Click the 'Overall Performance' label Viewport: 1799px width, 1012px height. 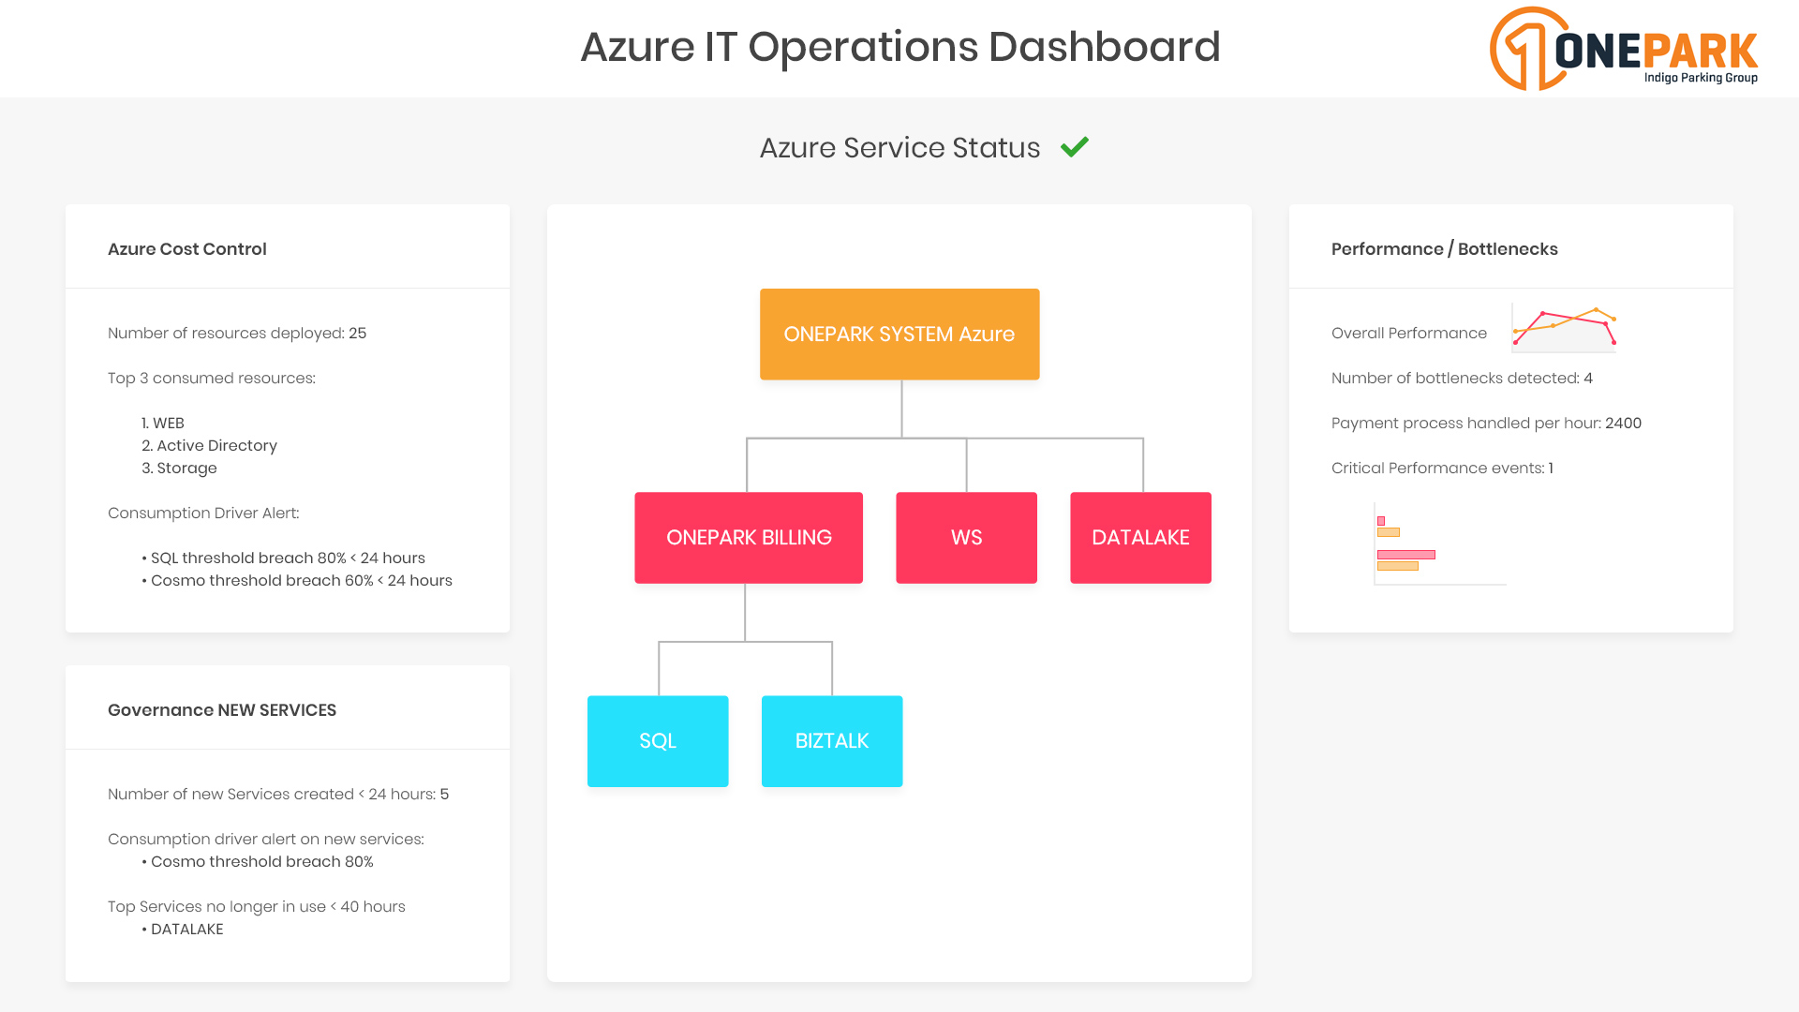(x=1409, y=334)
